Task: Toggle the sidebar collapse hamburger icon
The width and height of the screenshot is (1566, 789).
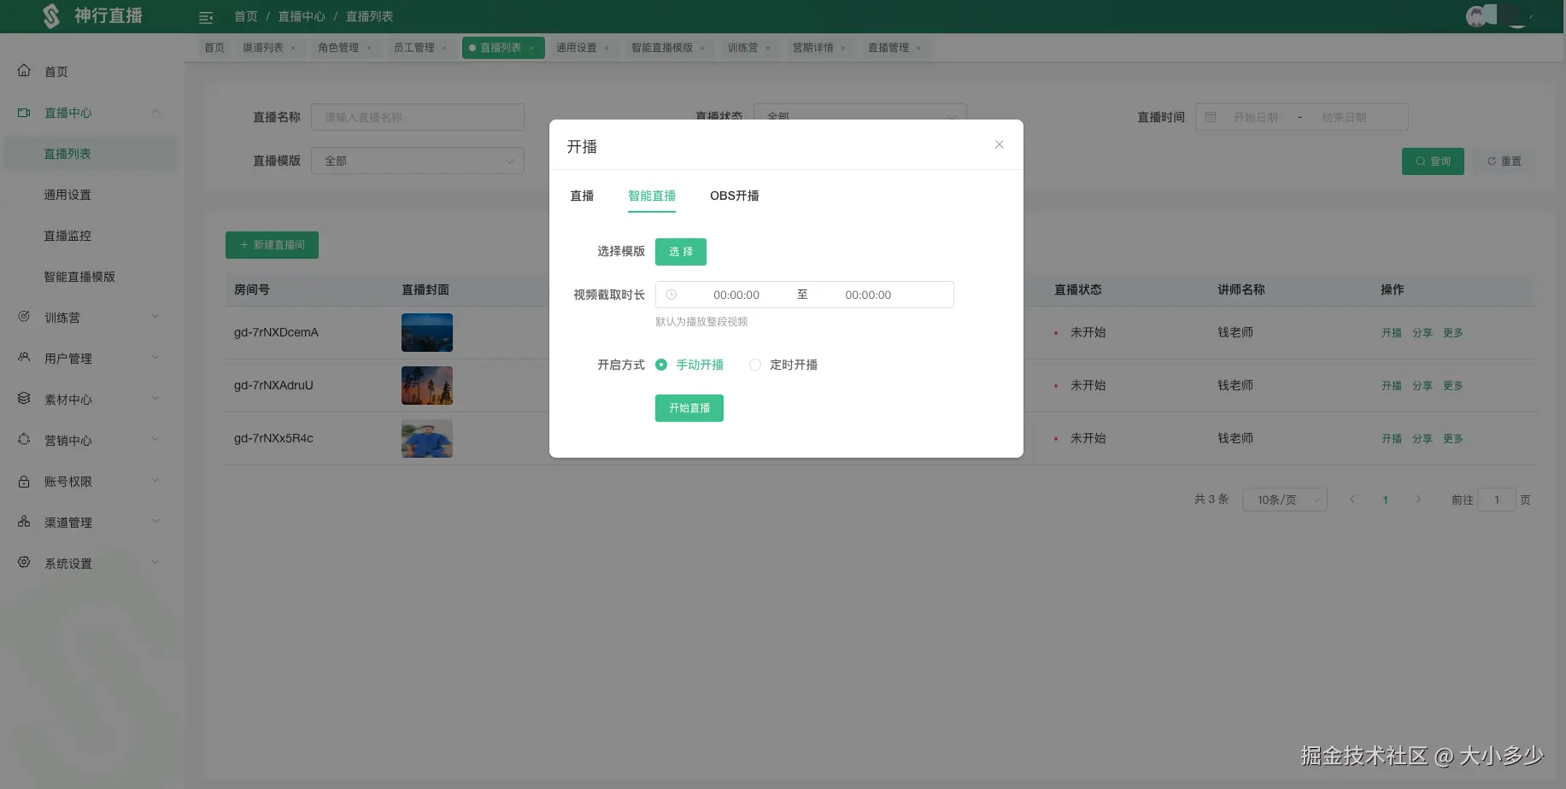Action: (x=206, y=17)
